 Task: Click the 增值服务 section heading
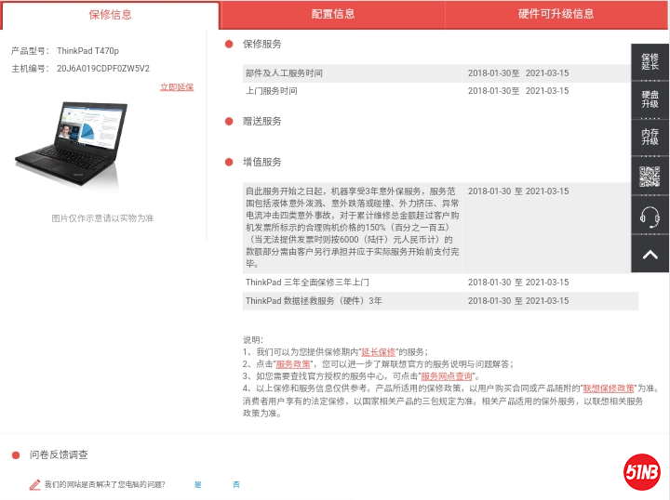click(x=261, y=162)
